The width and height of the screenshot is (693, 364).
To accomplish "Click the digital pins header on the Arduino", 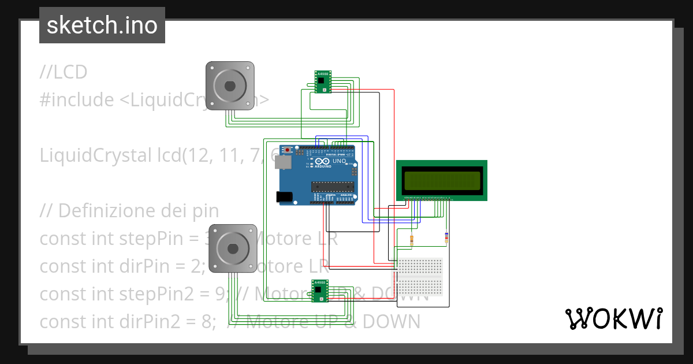I will click(325, 147).
